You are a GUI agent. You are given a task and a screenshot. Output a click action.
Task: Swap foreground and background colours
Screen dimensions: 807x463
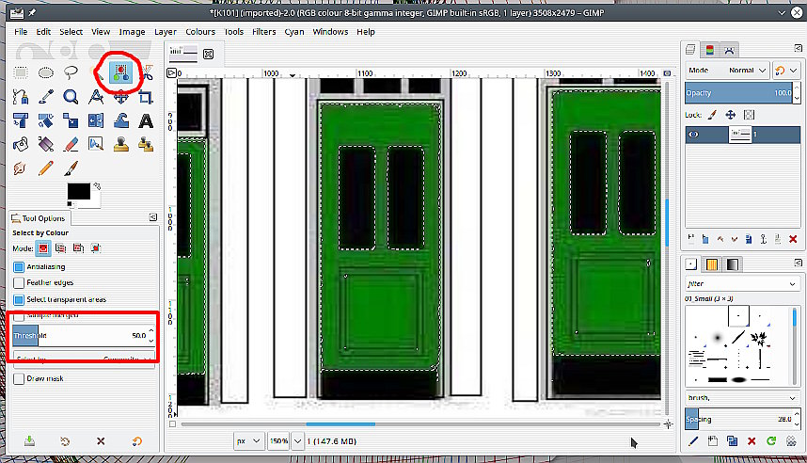(x=97, y=186)
